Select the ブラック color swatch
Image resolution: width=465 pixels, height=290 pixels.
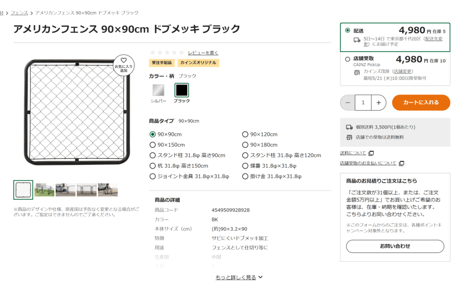pos(182,90)
